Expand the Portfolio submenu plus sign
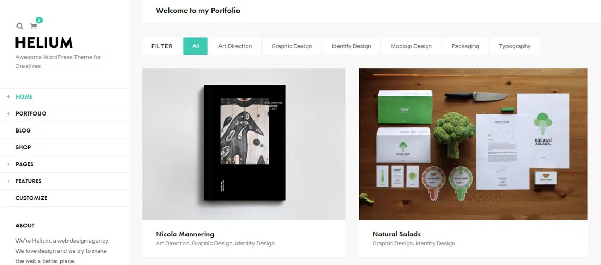This screenshot has height=265, width=601. [x=8, y=114]
